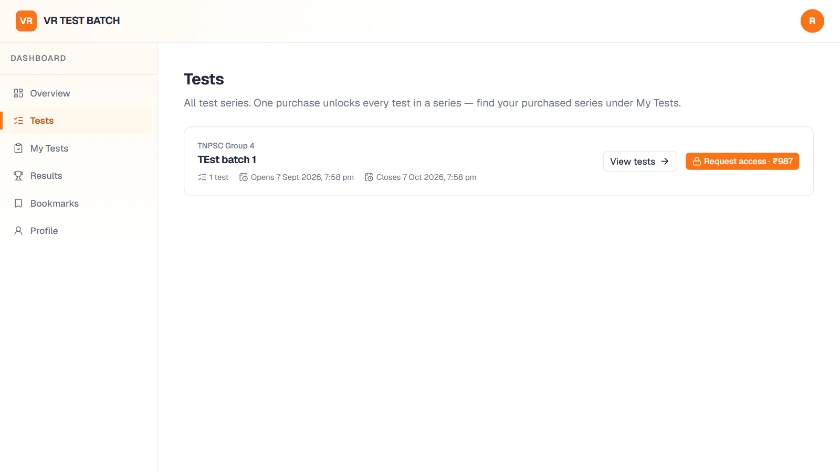Viewport: 840px width, 472px height.
Task: Open the Results page label
Action: (x=46, y=176)
